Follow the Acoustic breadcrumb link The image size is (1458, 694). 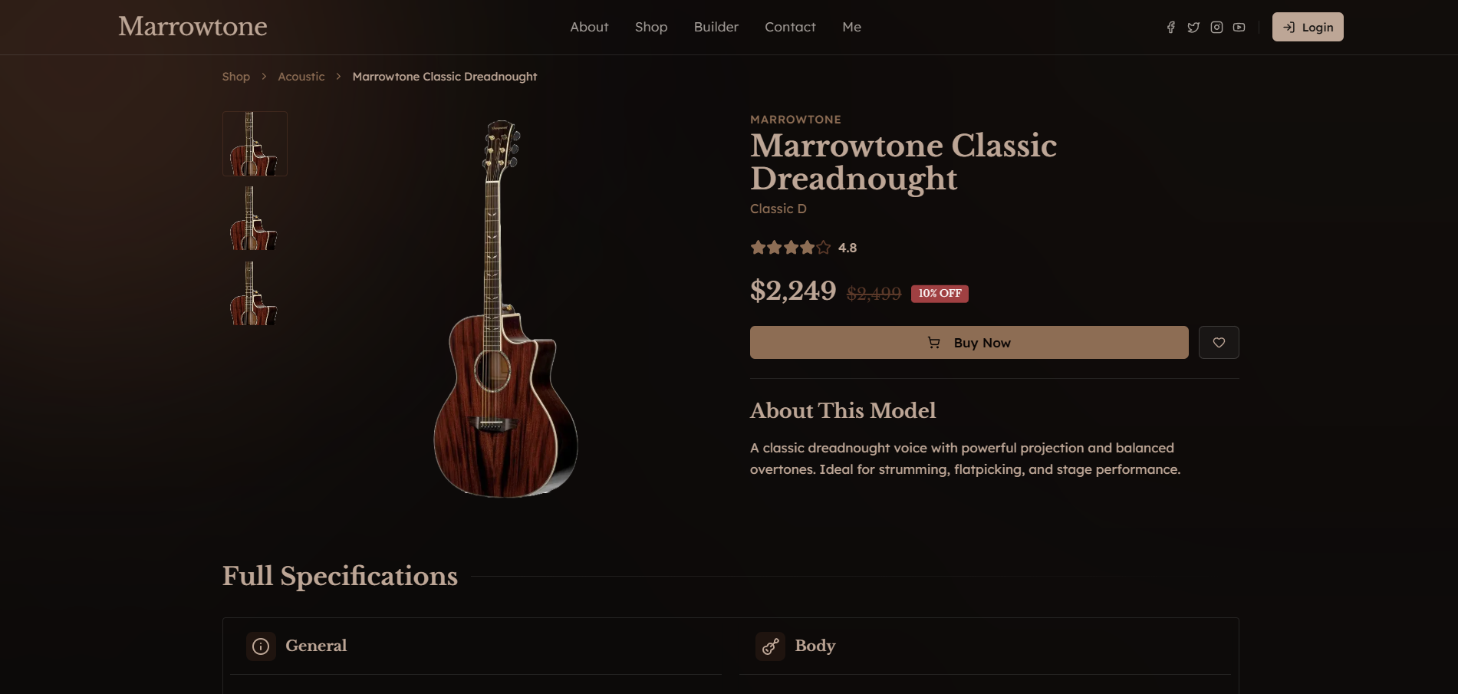(301, 77)
